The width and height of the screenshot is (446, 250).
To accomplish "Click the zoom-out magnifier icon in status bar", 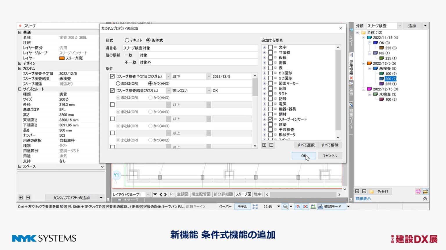I will [x=285, y=207].
